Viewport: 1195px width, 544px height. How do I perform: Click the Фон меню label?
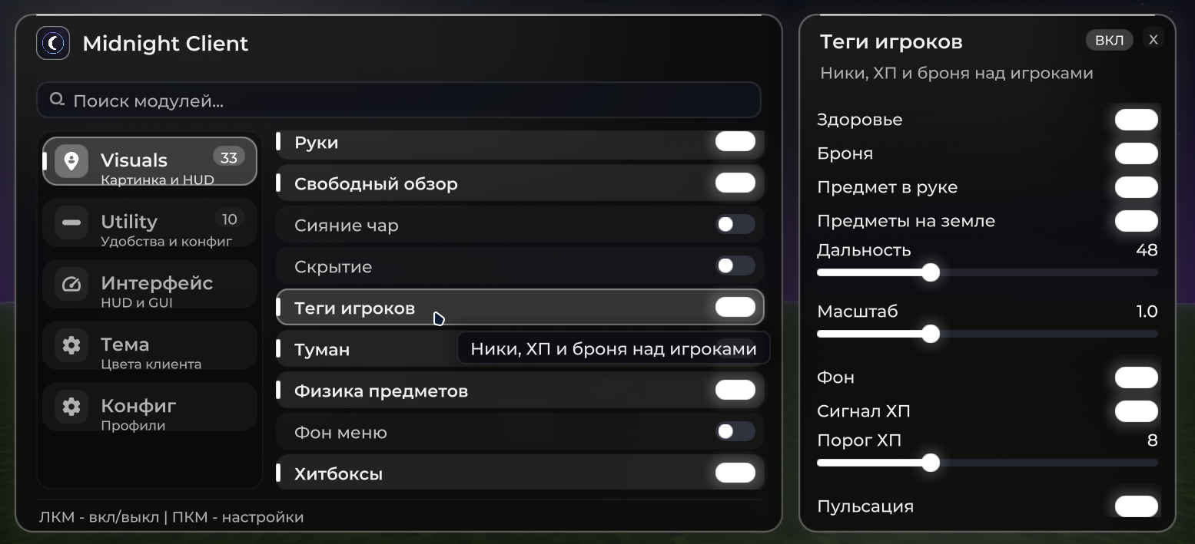tap(340, 433)
